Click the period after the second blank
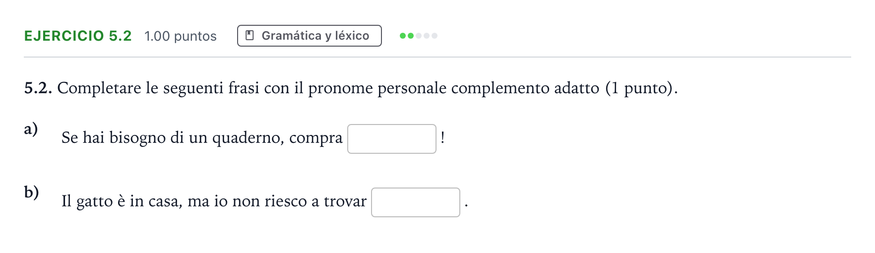 (x=466, y=205)
